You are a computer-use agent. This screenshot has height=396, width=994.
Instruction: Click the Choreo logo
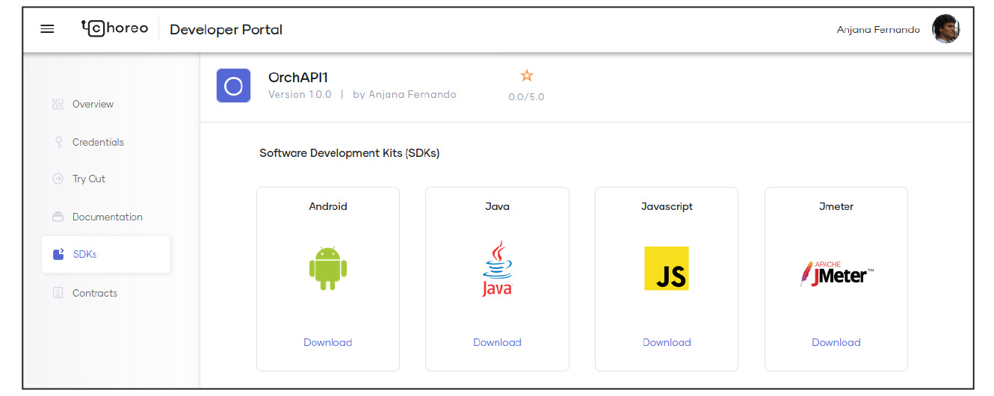[x=114, y=29]
